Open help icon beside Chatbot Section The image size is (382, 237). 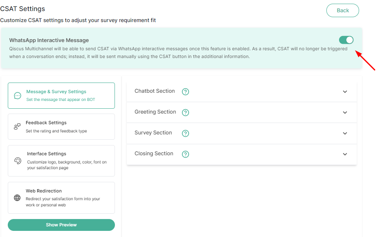185,92
